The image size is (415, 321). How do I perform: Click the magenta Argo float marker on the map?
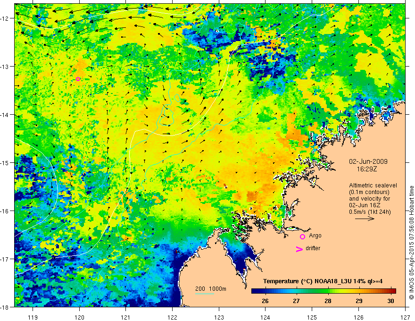click(x=78, y=79)
